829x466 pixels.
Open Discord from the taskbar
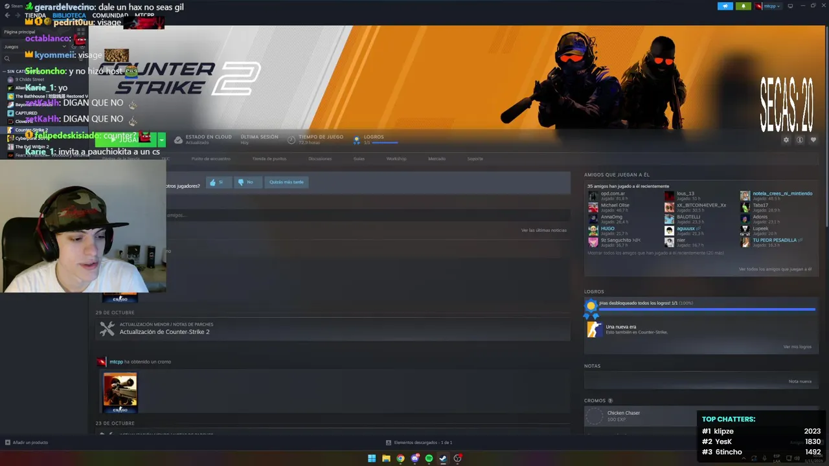(x=414, y=458)
